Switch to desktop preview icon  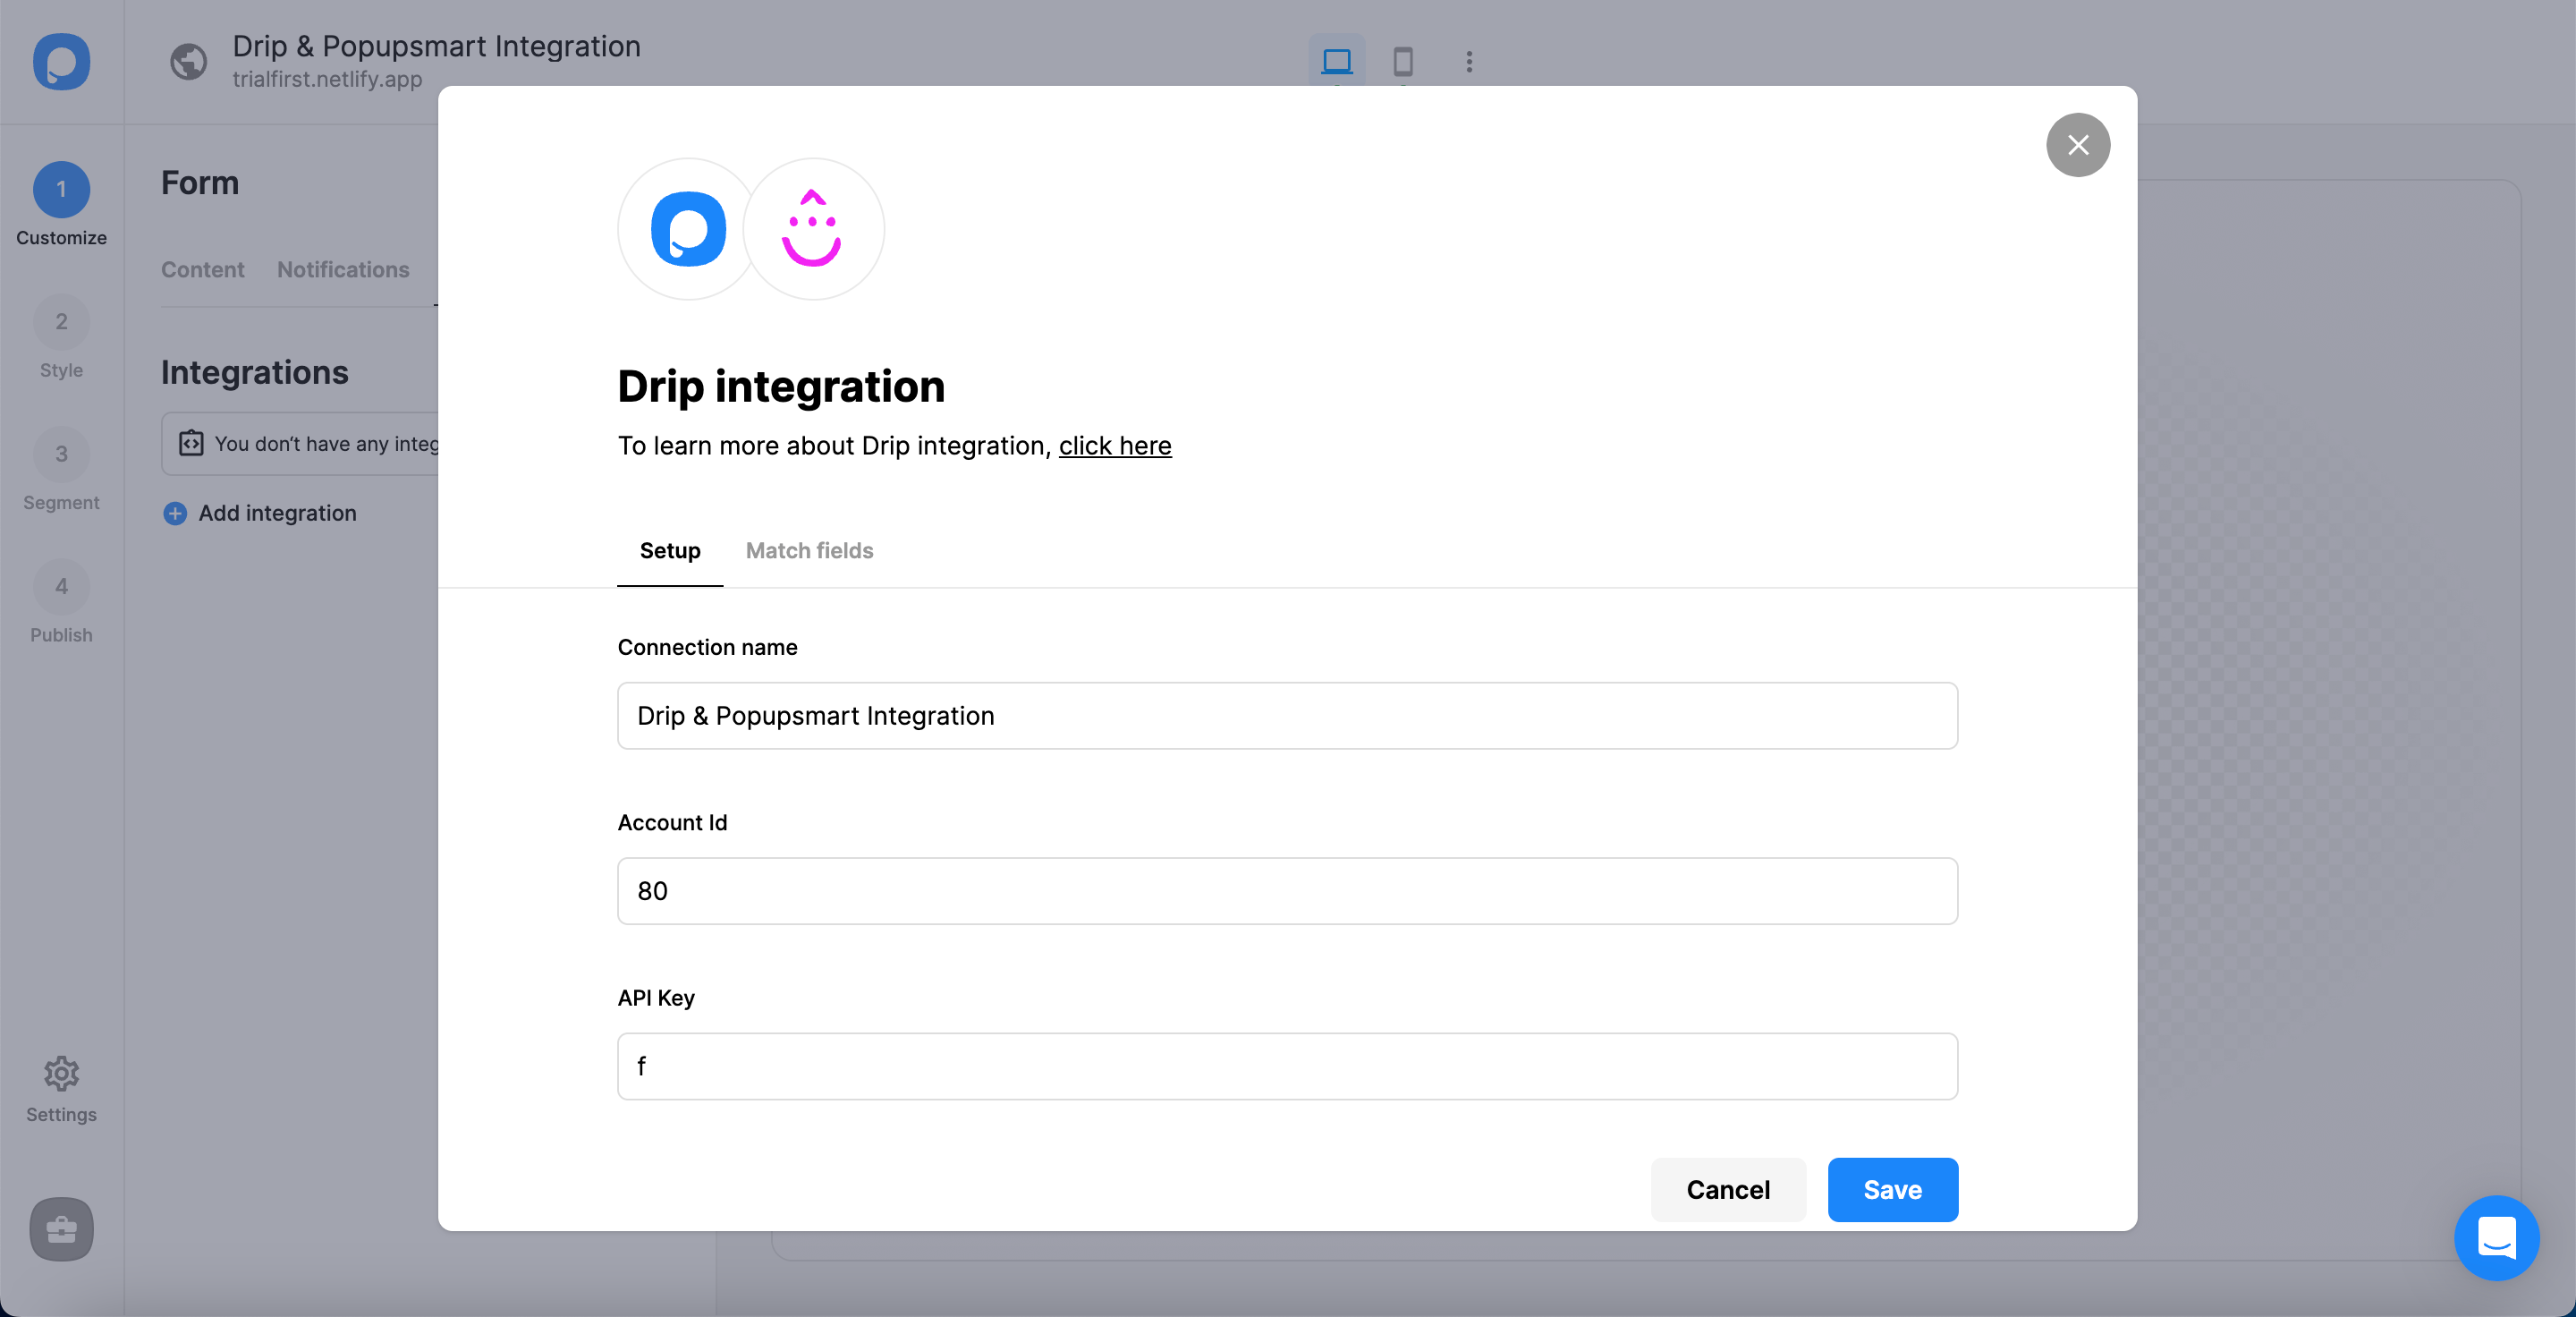tap(1336, 62)
